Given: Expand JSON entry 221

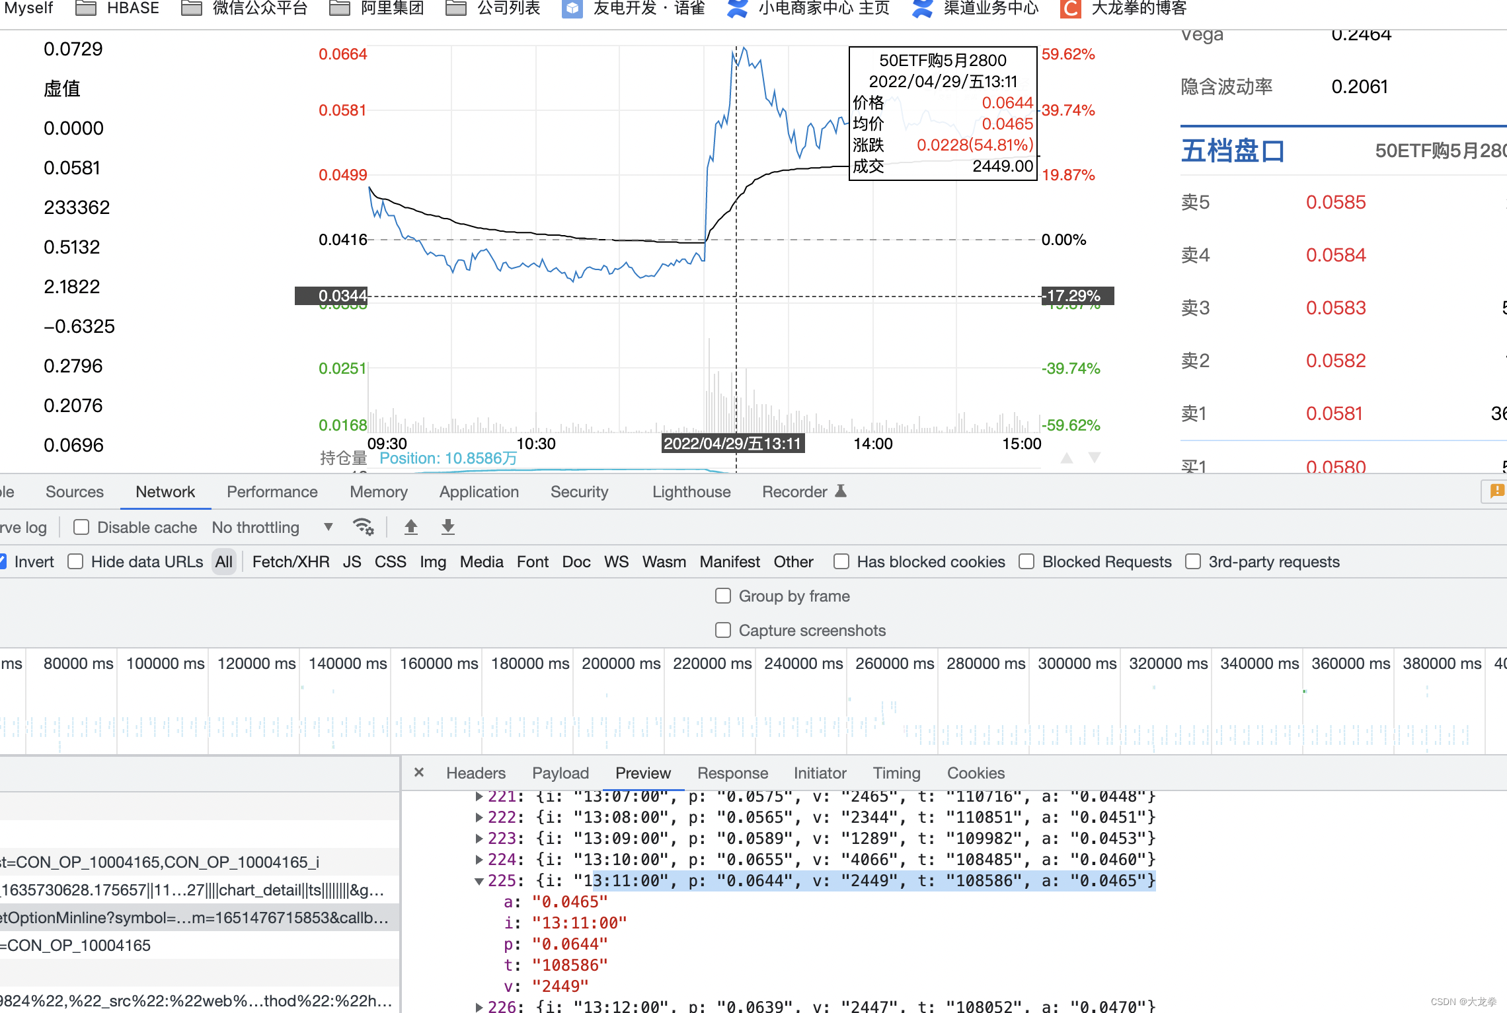Looking at the screenshot, I should point(479,796).
